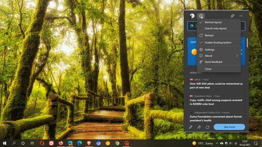Show hidden system tray icons
262x147 pixels.
(x=217, y=143)
